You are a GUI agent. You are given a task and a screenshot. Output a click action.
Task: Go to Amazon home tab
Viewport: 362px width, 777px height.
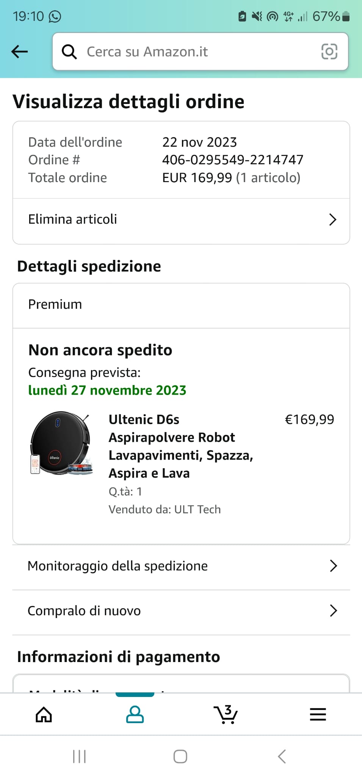pyautogui.click(x=44, y=715)
